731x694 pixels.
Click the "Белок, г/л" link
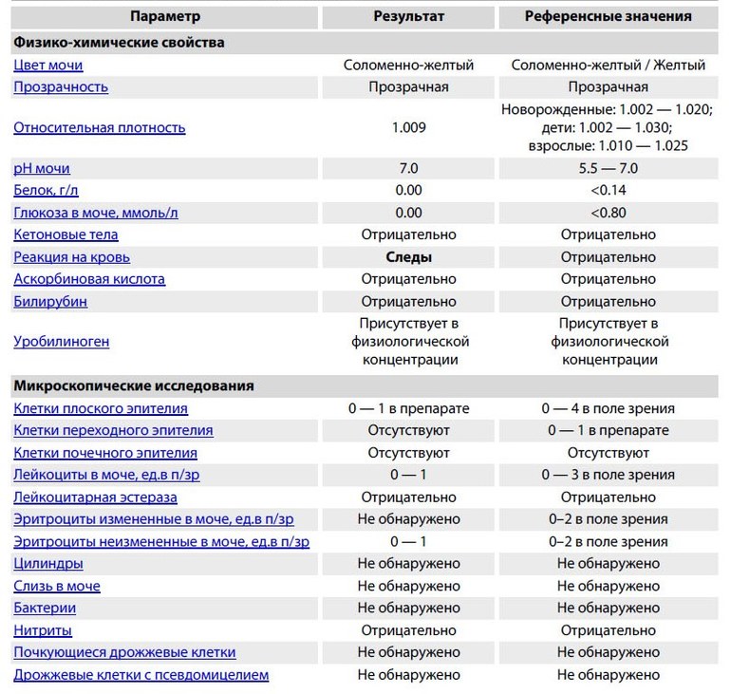(46, 190)
